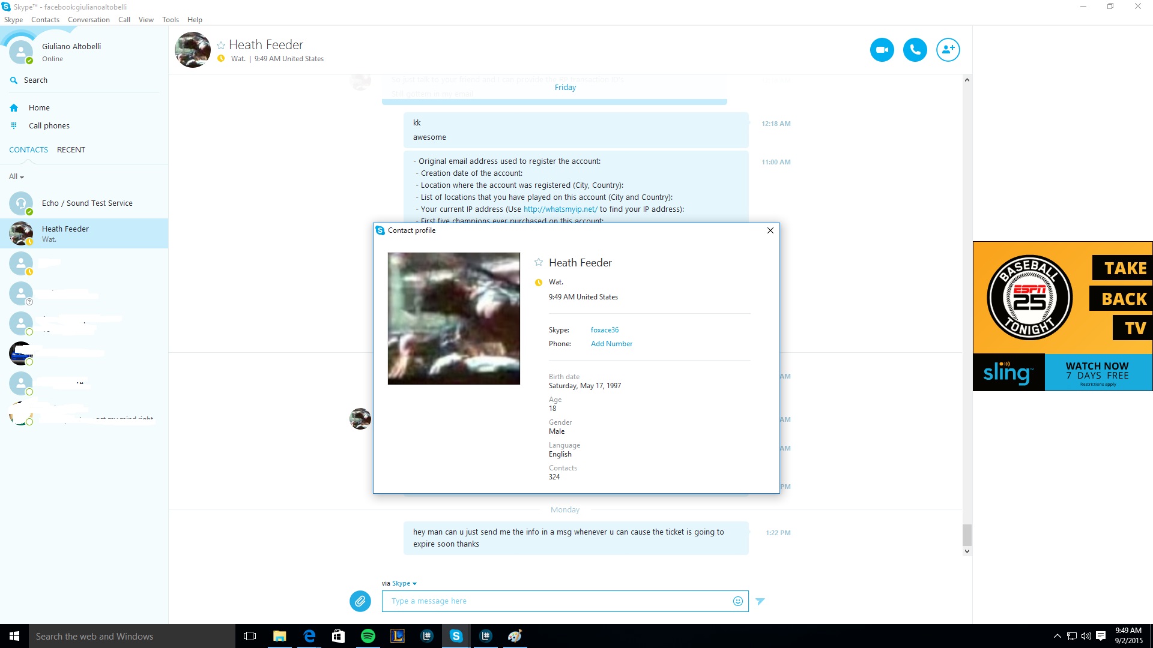Open Spotify from the taskbar

click(x=368, y=636)
